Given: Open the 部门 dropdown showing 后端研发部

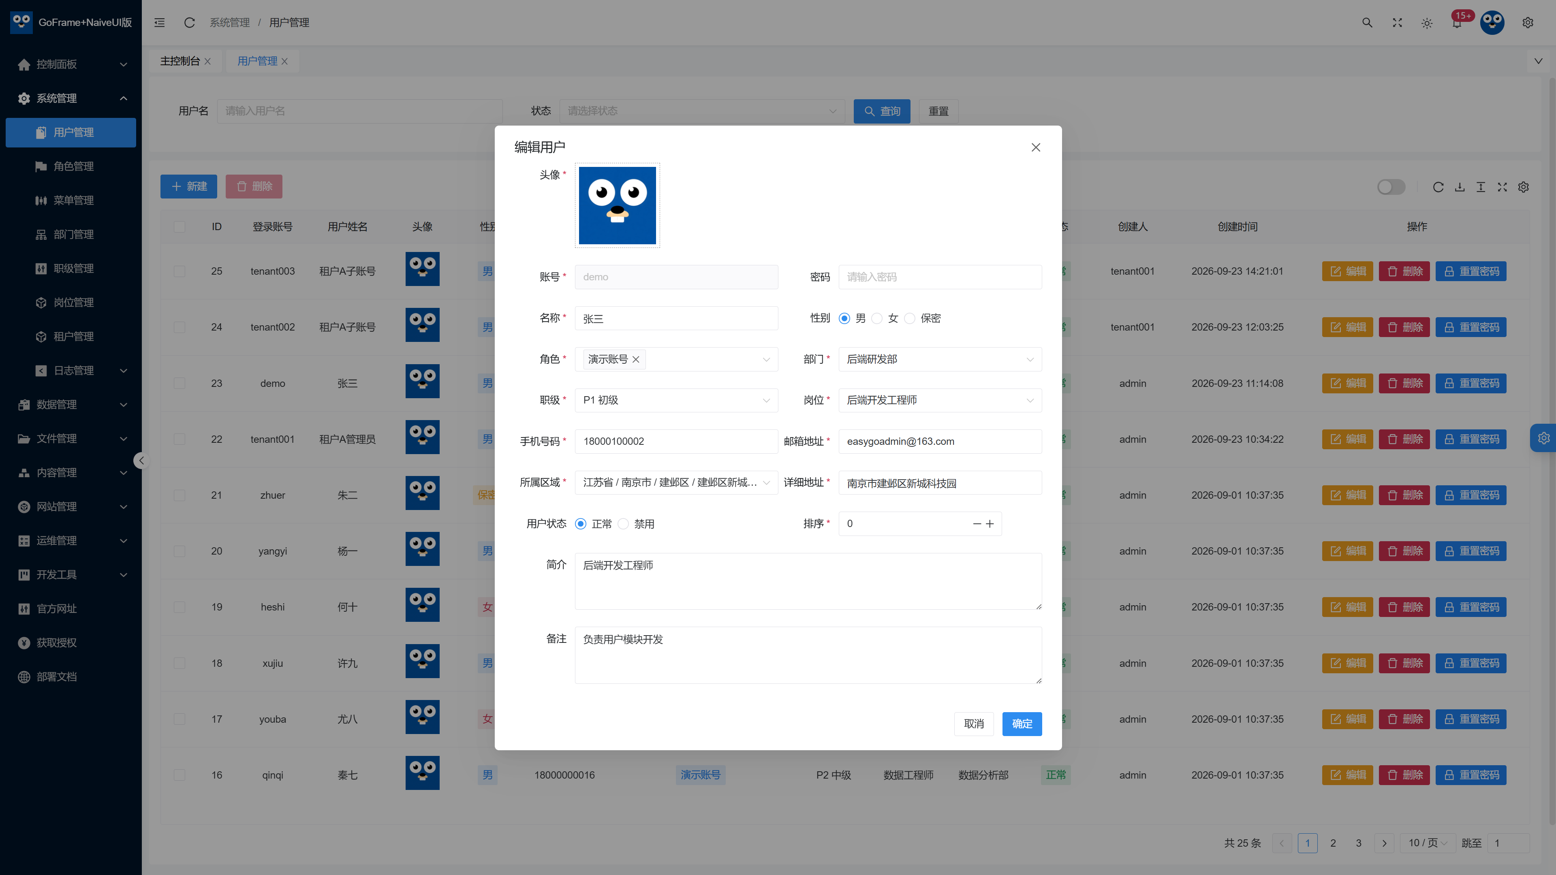Looking at the screenshot, I should (940, 359).
